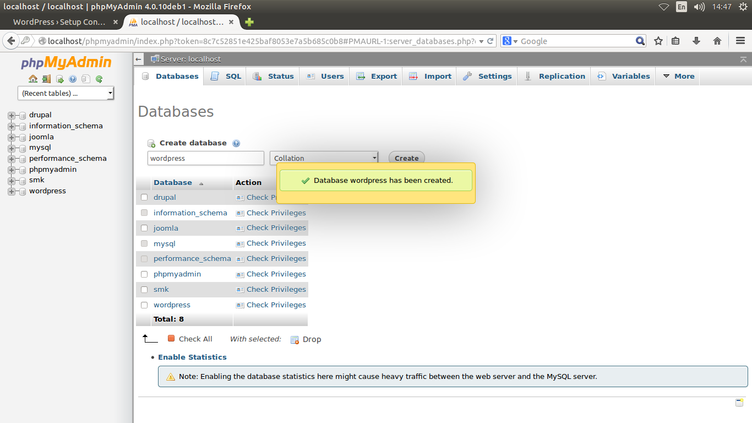Click the Google search magnifier icon
This screenshot has width=752, height=423.
click(x=640, y=41)
